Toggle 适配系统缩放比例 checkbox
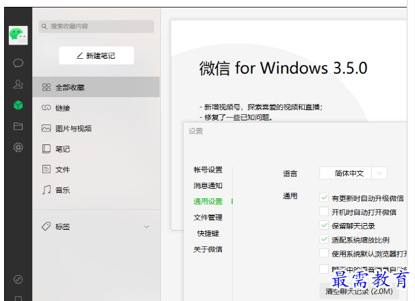Image resolution: width=415 pixels, height=301 pixels. pyautogui.click(x=324, y=239)
